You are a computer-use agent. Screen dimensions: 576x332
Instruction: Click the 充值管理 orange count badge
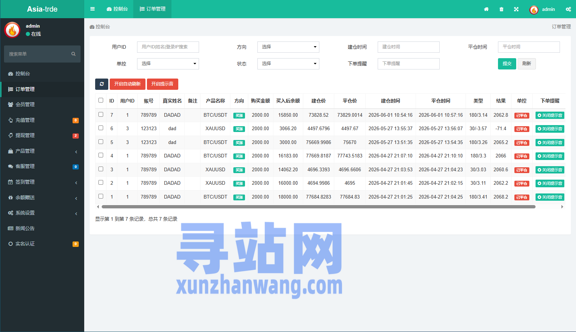[75, 120]
